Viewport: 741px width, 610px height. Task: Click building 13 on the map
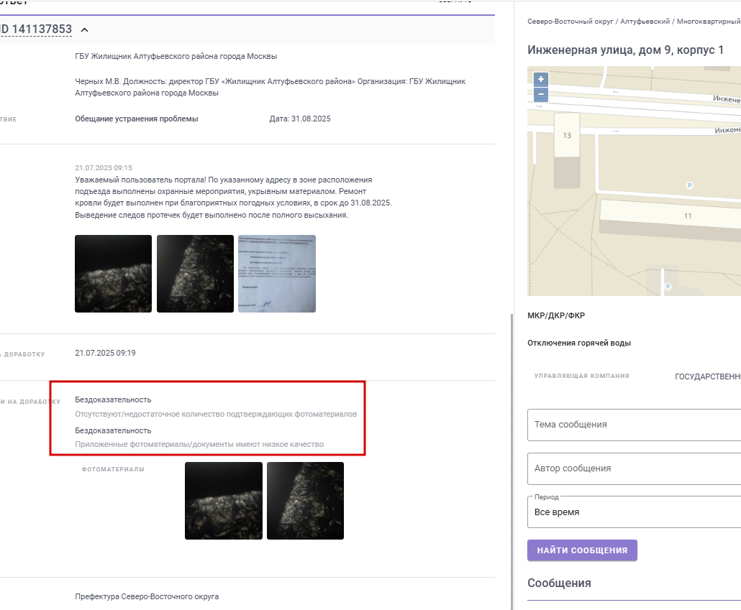567,136
